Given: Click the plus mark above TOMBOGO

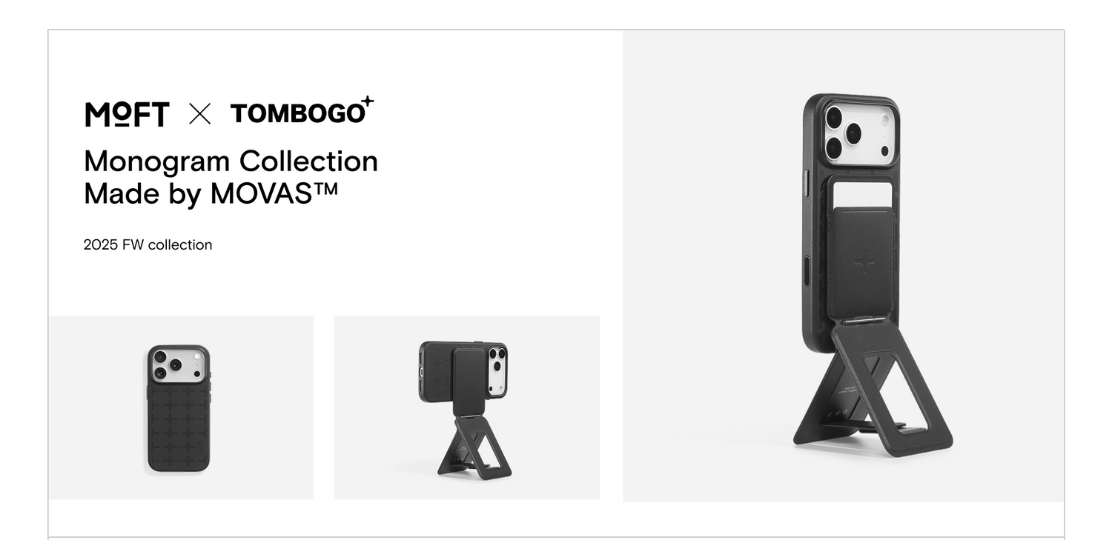Looking at the screenshot, I should point(368,101).
